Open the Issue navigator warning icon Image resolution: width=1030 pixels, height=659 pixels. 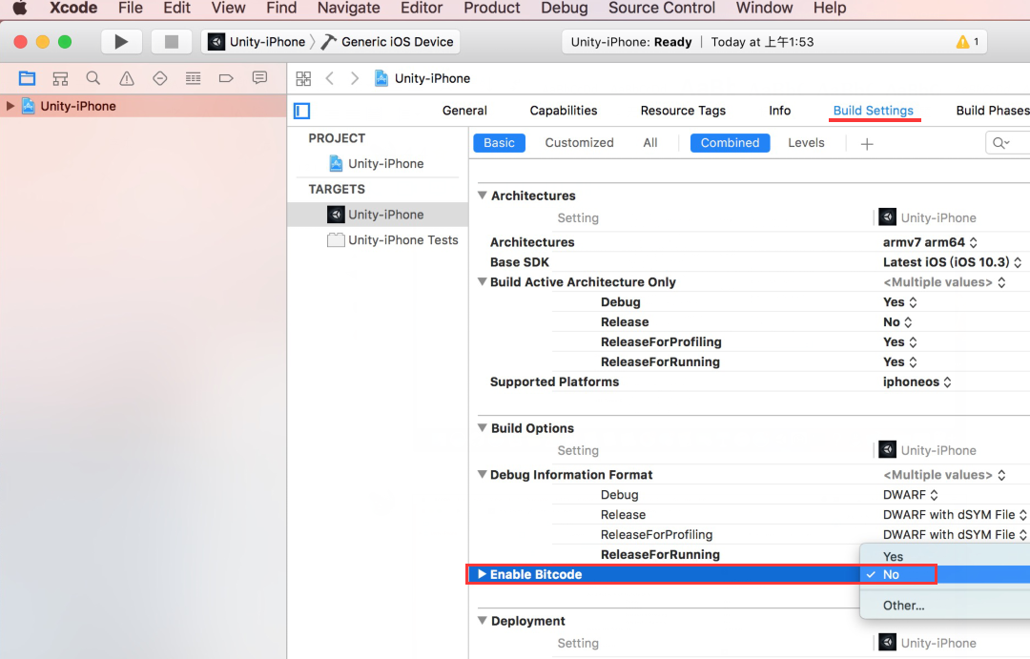click(x=127, y=79)
